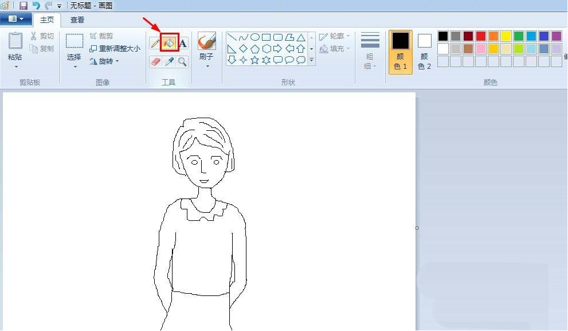Click the Resize (重新调整大小) button
Image resolution: width=568 pixels, height=331 pixels.
coord(116,49)
